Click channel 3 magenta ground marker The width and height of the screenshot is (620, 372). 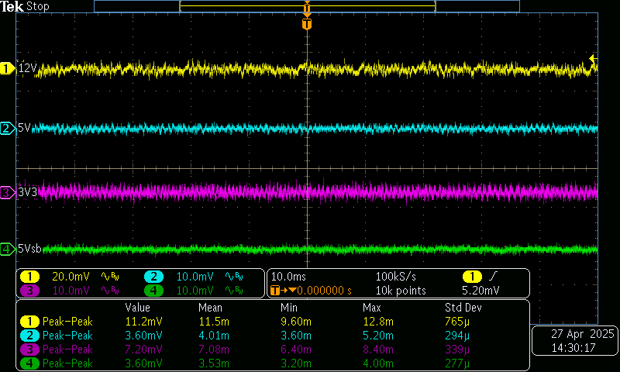tap(7, 193)
